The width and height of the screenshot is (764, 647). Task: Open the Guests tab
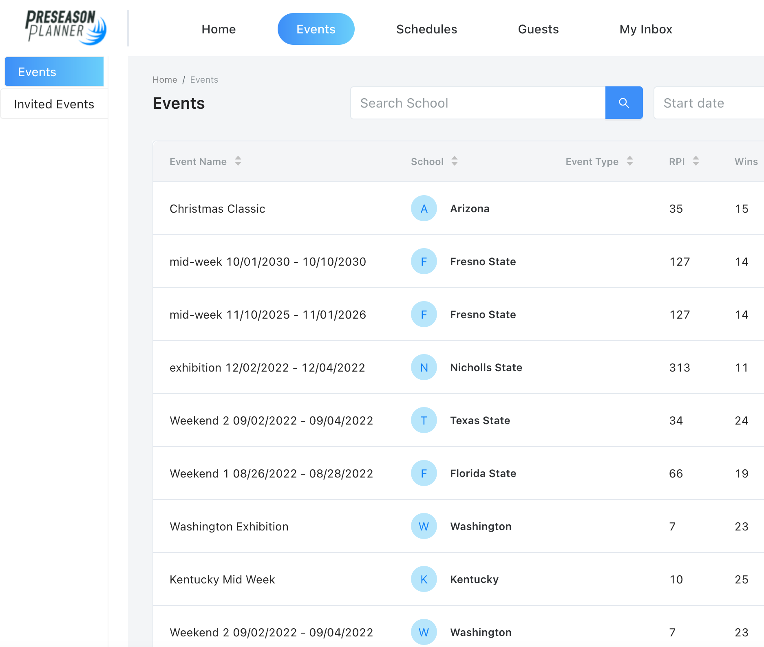pos(538,29)
